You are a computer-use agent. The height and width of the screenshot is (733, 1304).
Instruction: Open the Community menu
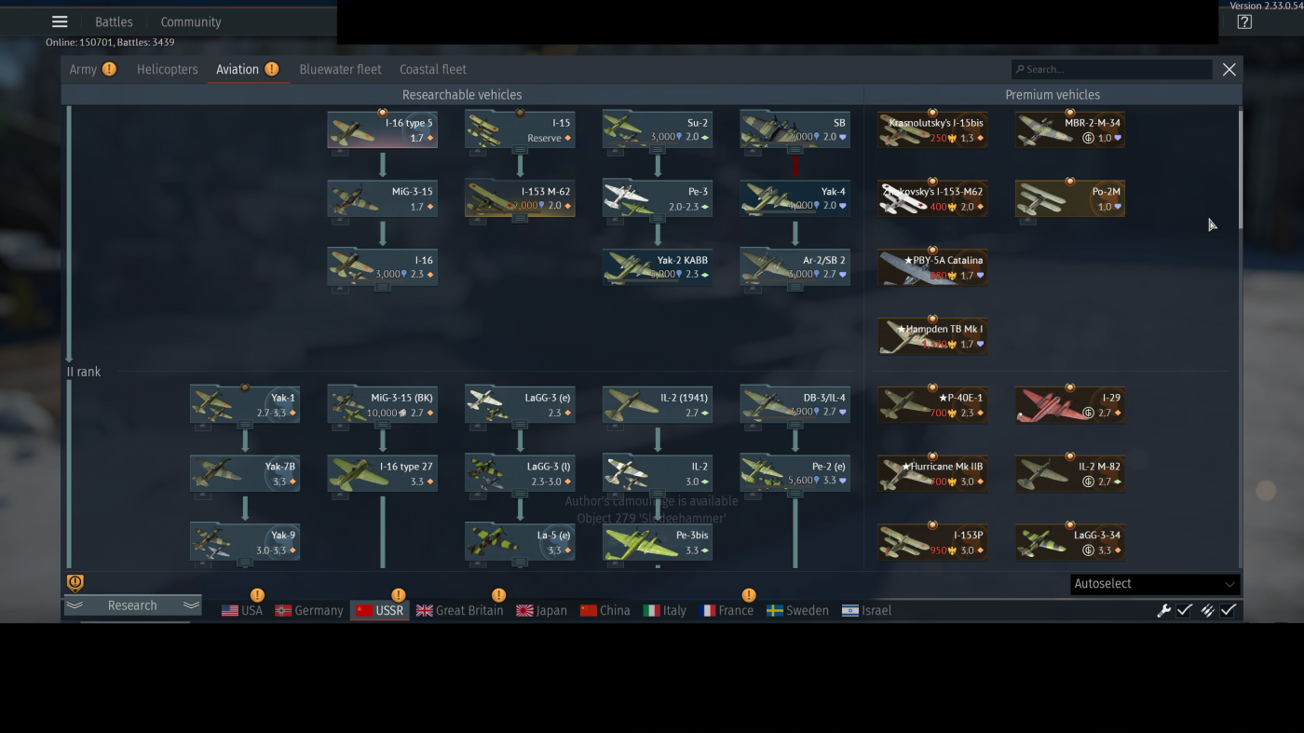click(191, 21)
